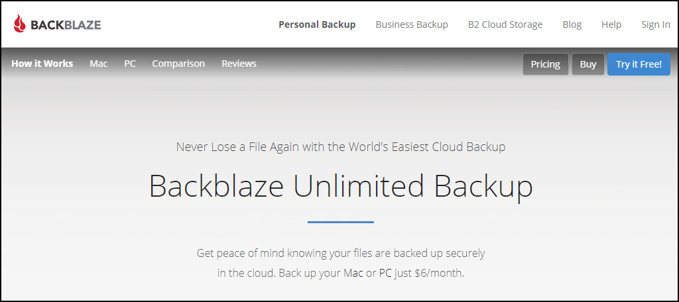This screenshot has width=679, height=302.
Task: Switch to the Mac tab
Action: (99, 64)
